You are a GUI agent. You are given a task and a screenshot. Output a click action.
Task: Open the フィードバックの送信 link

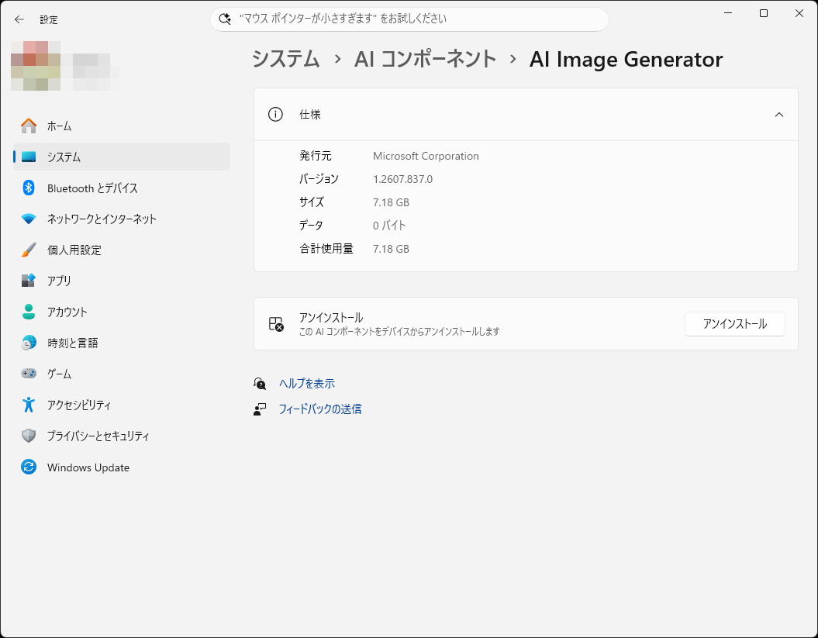[x=319, y=409]
